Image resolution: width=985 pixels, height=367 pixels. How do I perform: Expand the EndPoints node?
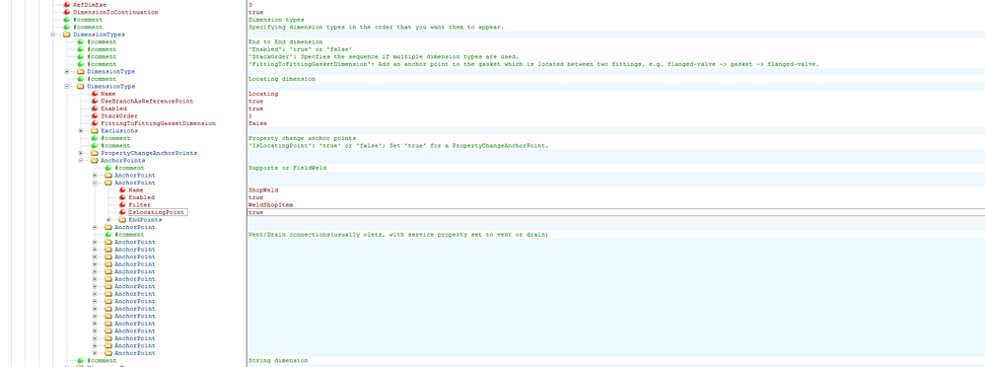pos(108,220)
